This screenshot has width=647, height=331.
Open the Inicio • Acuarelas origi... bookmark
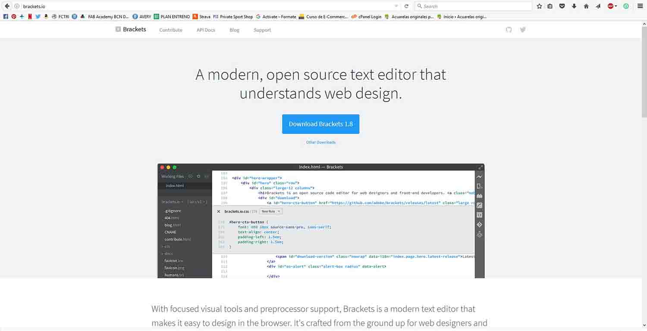[462, 17]
